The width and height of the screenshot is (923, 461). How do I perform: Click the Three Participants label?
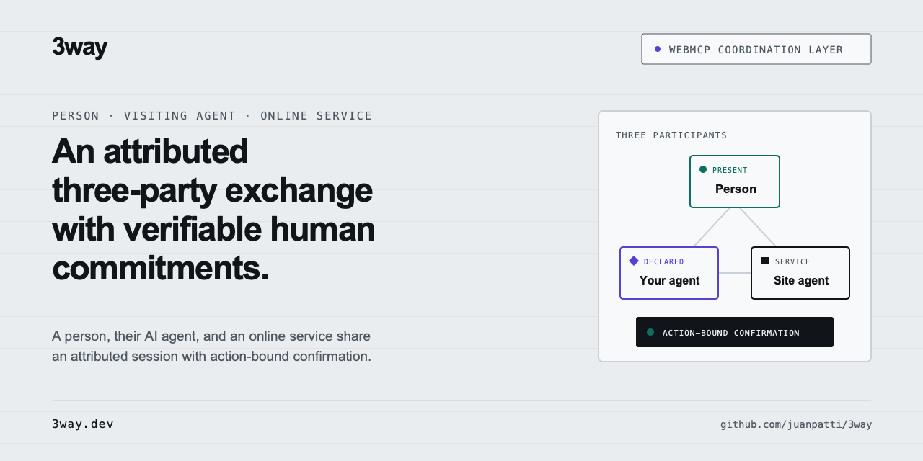coord(671,135)
